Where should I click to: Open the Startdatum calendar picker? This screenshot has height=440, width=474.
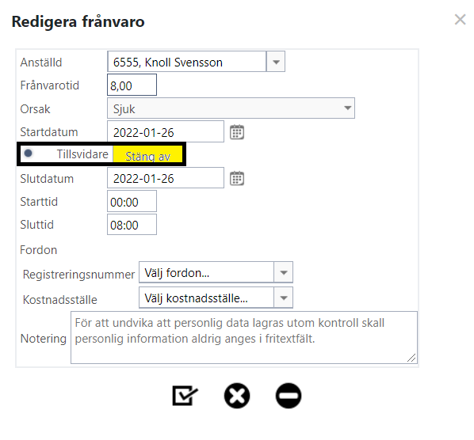pyautogui.click(x=237, y=132)
